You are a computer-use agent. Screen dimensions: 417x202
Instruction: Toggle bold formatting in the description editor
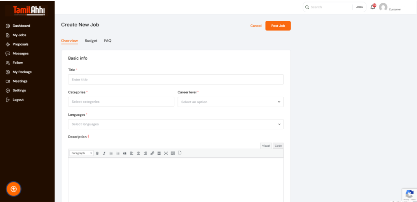[97, 153]
